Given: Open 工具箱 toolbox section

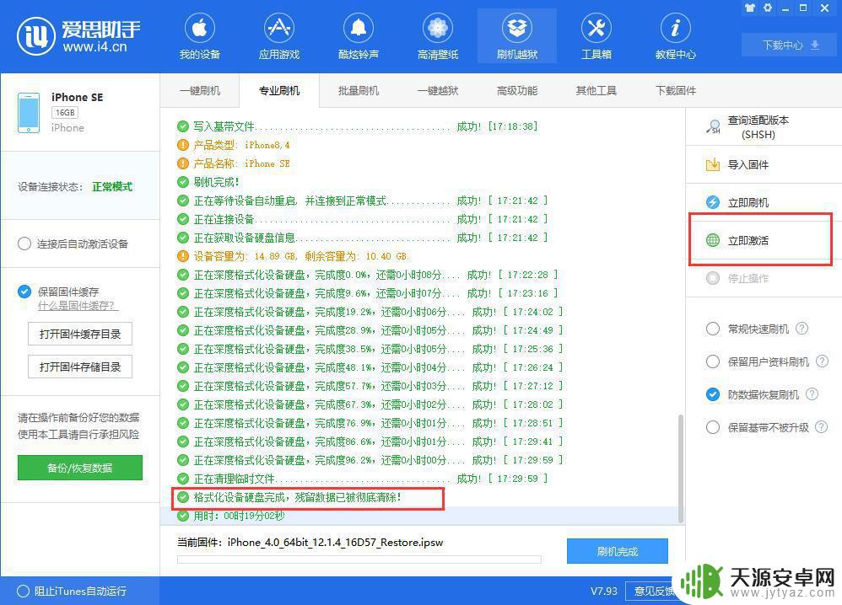Looking at the screenshot, I should pos(596,36).
